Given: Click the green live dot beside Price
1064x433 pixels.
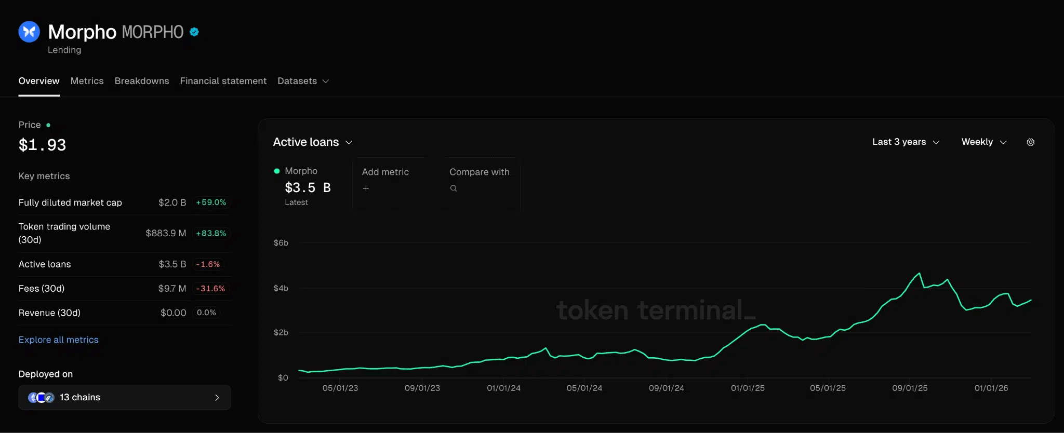Looking at the screenshot, I should [x=48, y=125].
